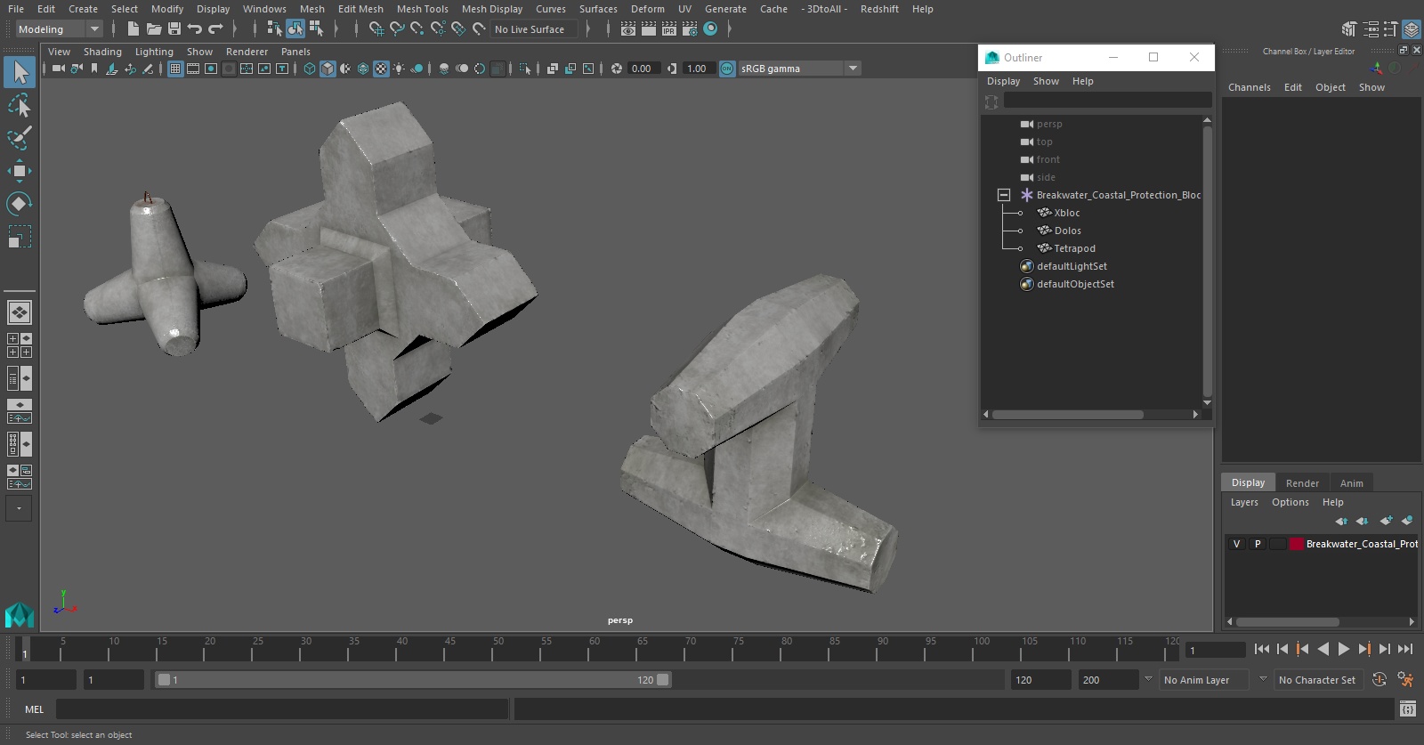1424x745 pixels.
Task: Play the animation forwards
Action: [x=1344, y=650]
